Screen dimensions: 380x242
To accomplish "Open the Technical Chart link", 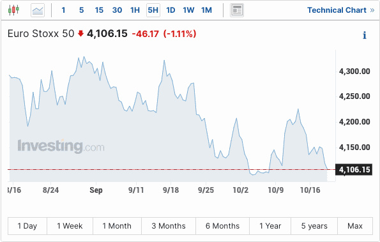I will 341,10.
